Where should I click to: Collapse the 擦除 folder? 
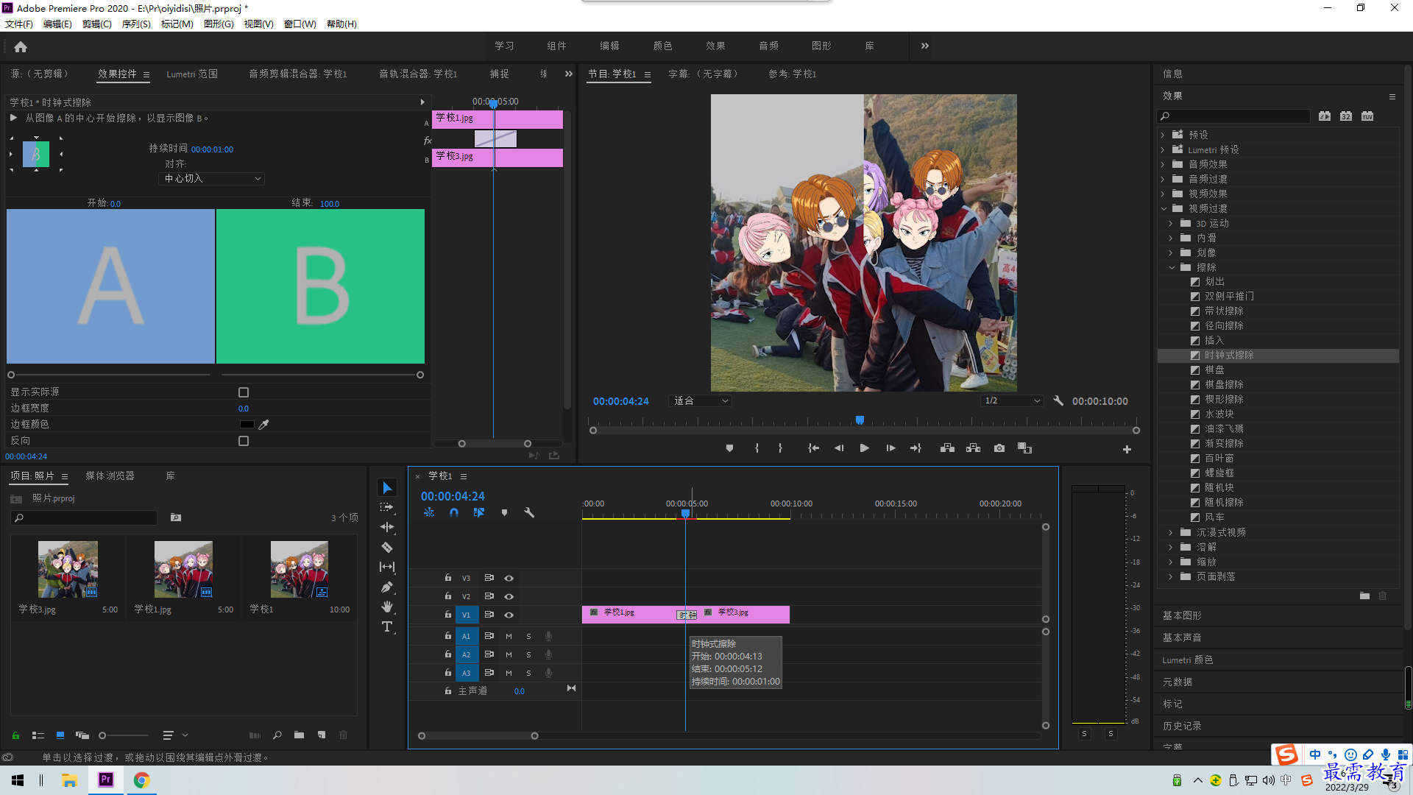tap(1172, 268)
